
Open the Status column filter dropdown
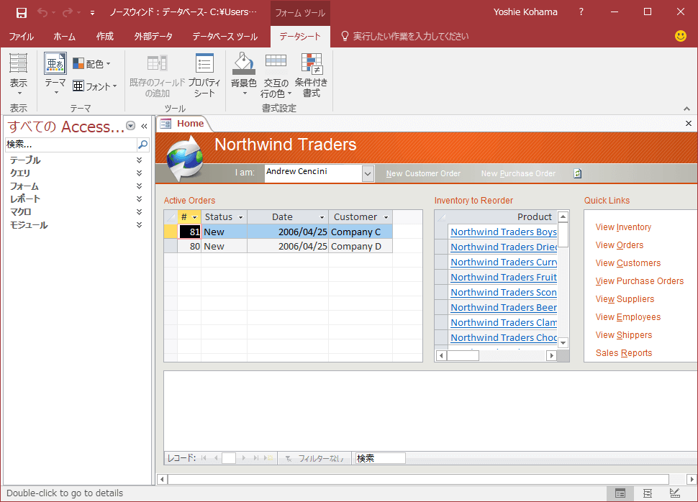[x=241, y=217]
